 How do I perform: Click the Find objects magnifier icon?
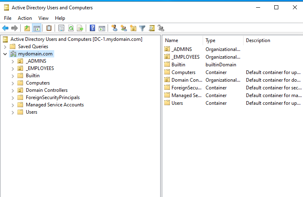click(x=152, y=28)
